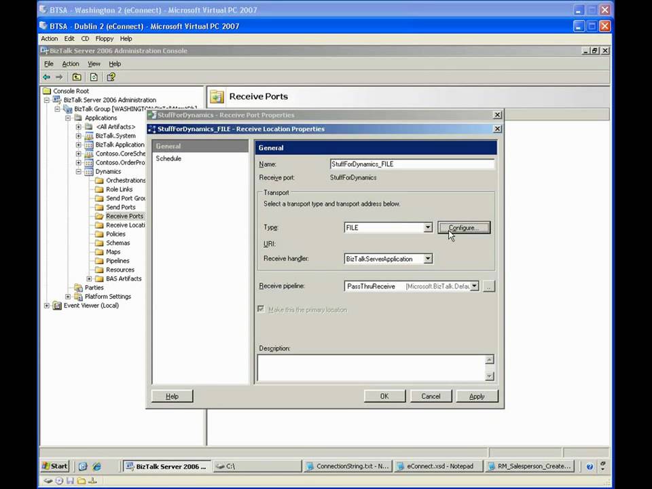Toggle Make this the primary location checkbox

point(261,309)
